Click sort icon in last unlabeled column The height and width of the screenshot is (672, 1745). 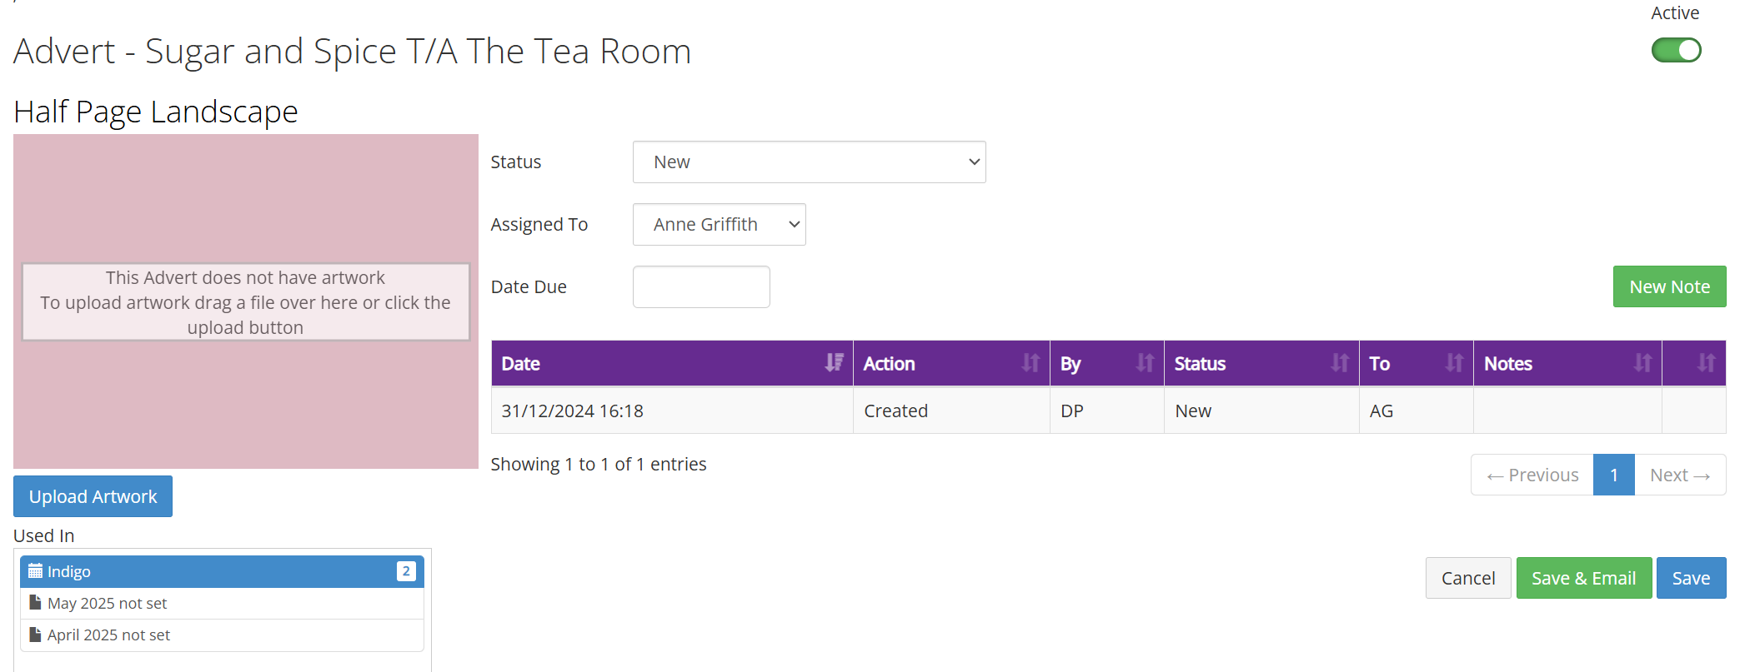1707,363
